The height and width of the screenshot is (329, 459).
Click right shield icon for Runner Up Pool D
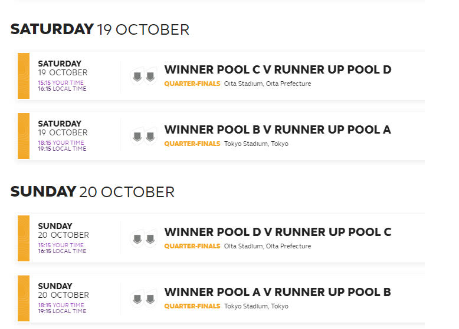(x=150, y=77)
